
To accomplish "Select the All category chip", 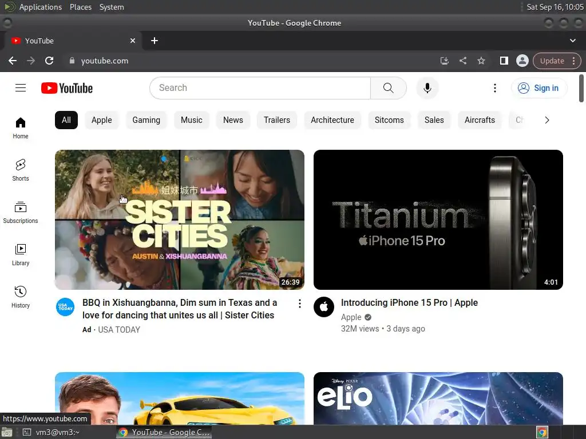I will pyautogui.click(x=66, y=120).
